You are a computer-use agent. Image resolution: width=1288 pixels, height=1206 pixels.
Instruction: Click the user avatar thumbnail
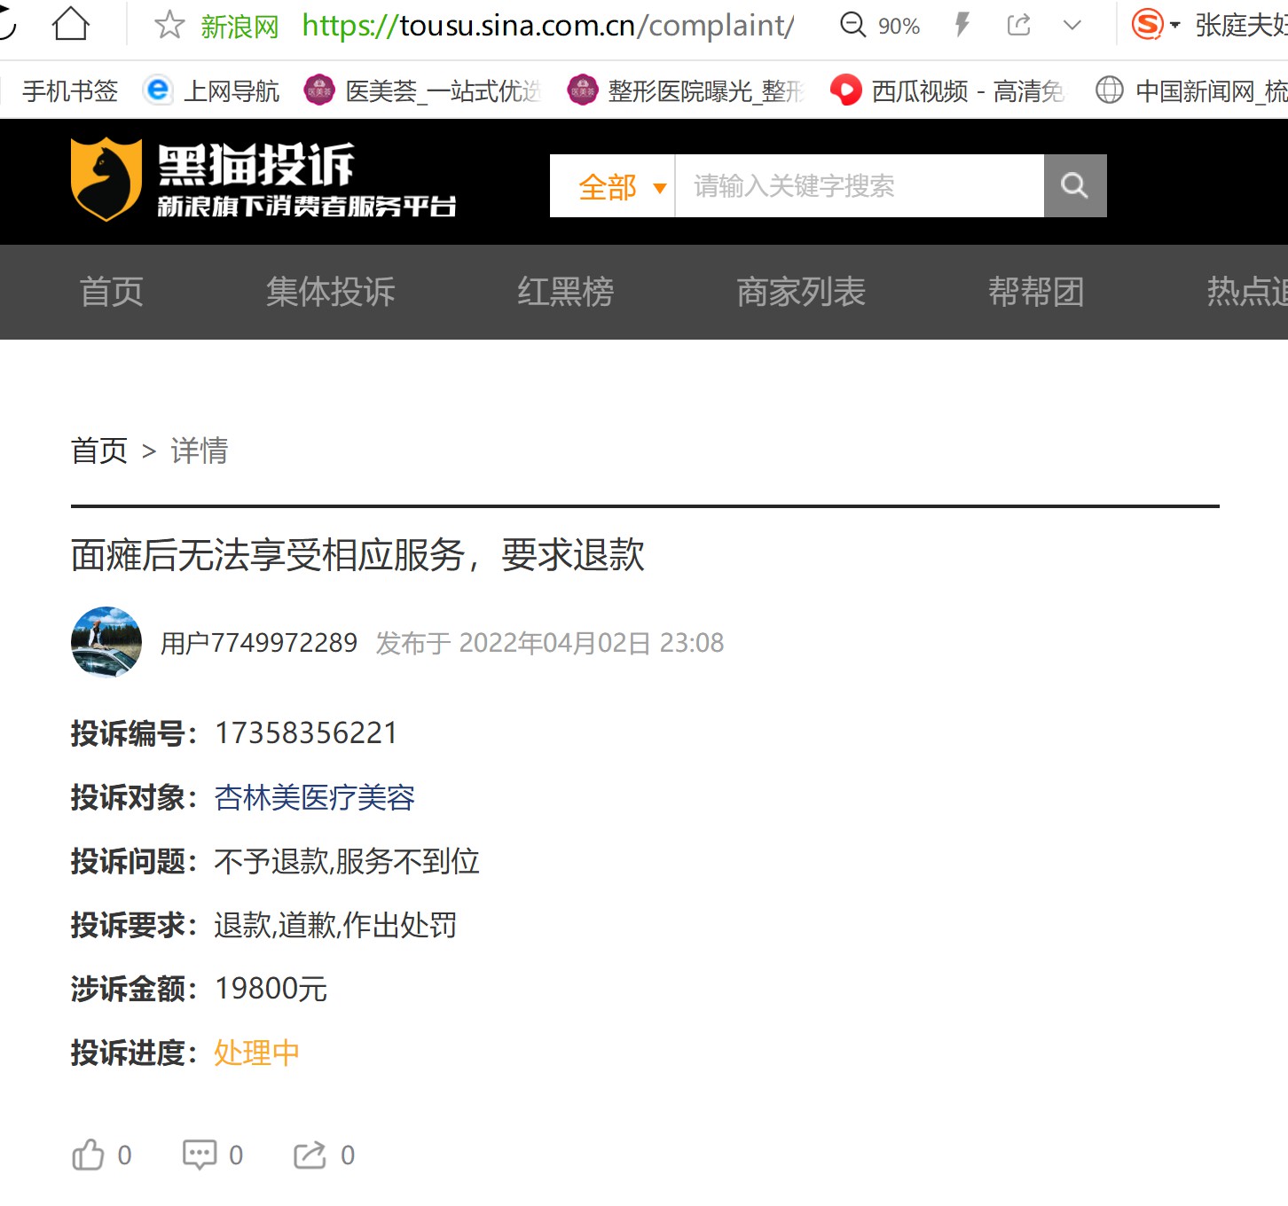tap(106, 642)
